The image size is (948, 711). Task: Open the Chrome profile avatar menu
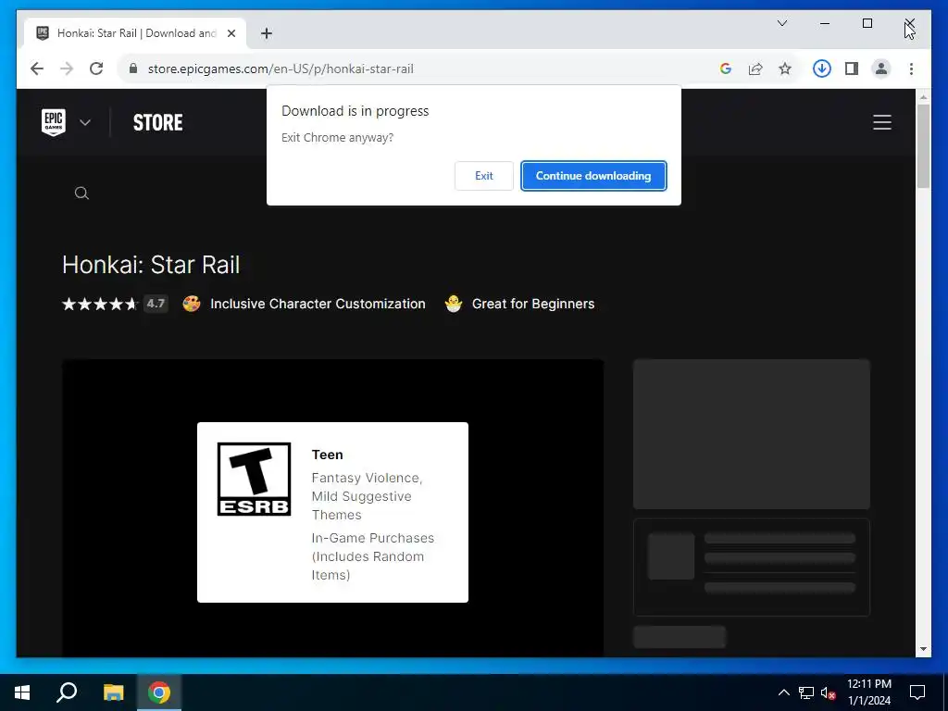pyautogui.click(x=881, y=69)
